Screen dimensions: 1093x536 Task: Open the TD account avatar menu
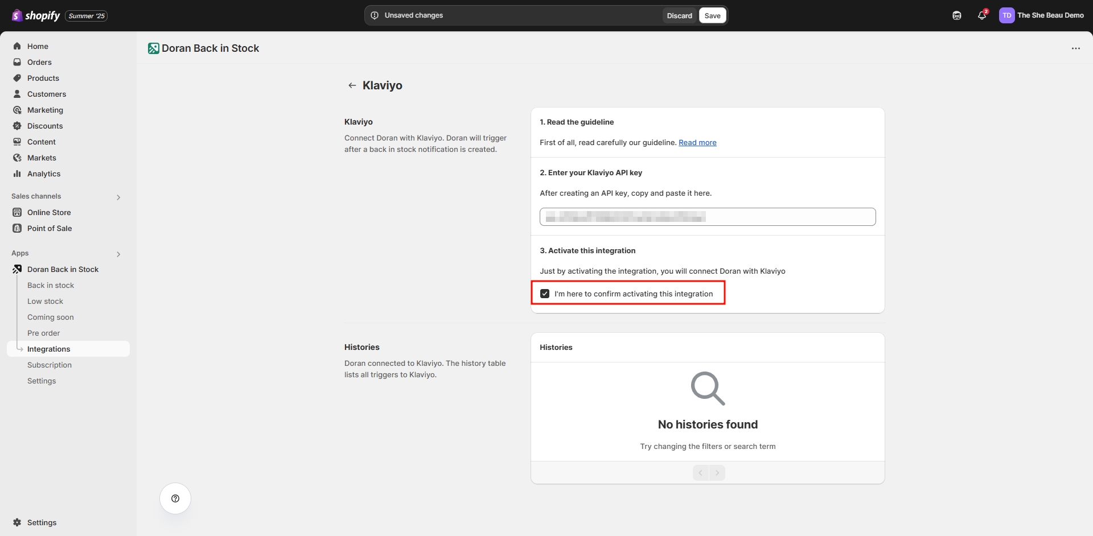[1006, 15]
